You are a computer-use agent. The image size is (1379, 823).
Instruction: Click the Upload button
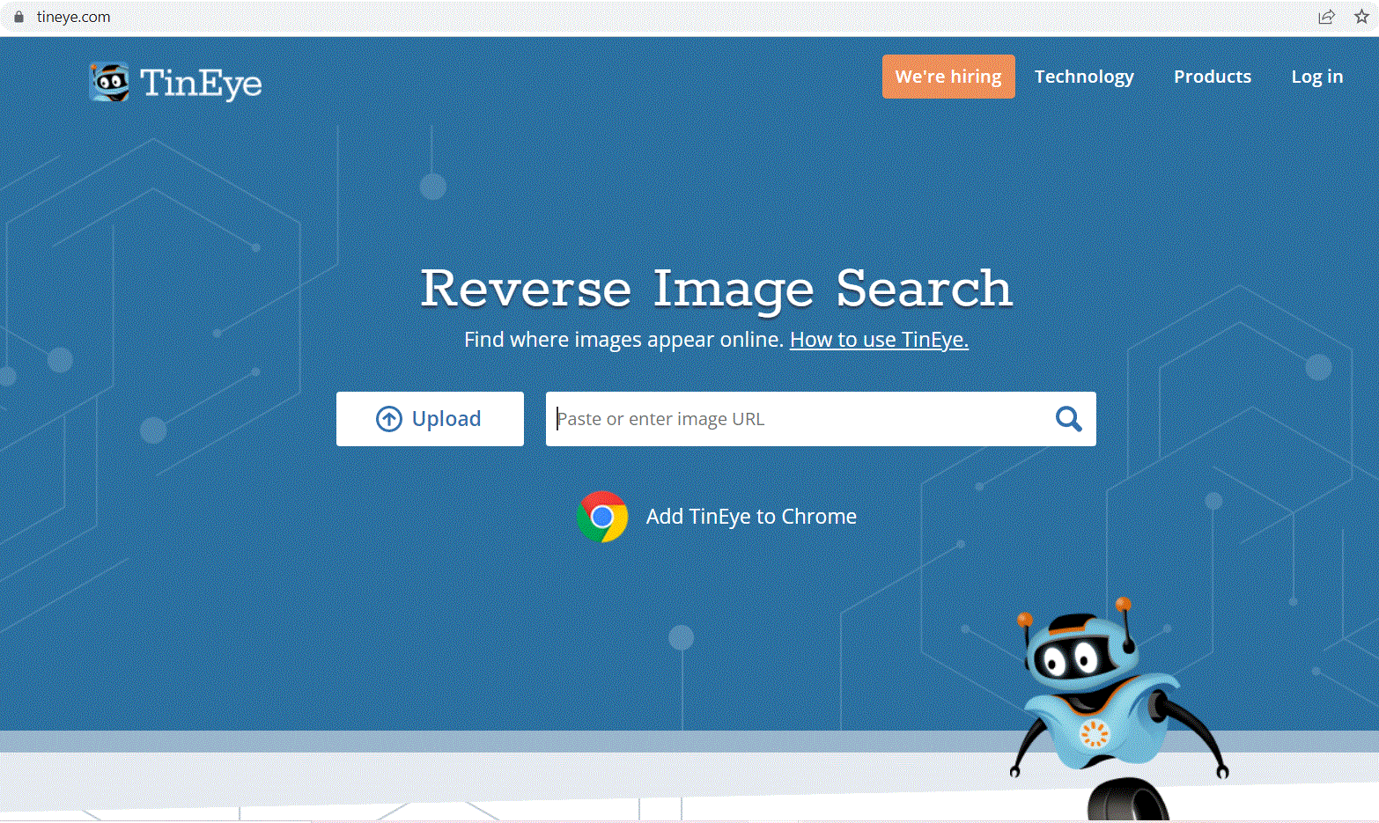[430, 419]
